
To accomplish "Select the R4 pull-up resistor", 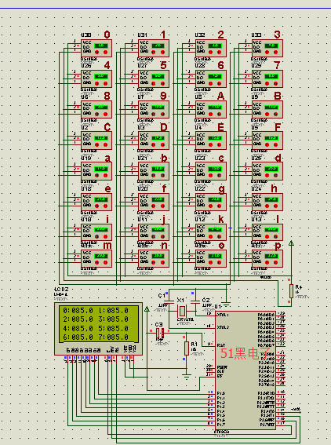I will (x=291, y=291).
